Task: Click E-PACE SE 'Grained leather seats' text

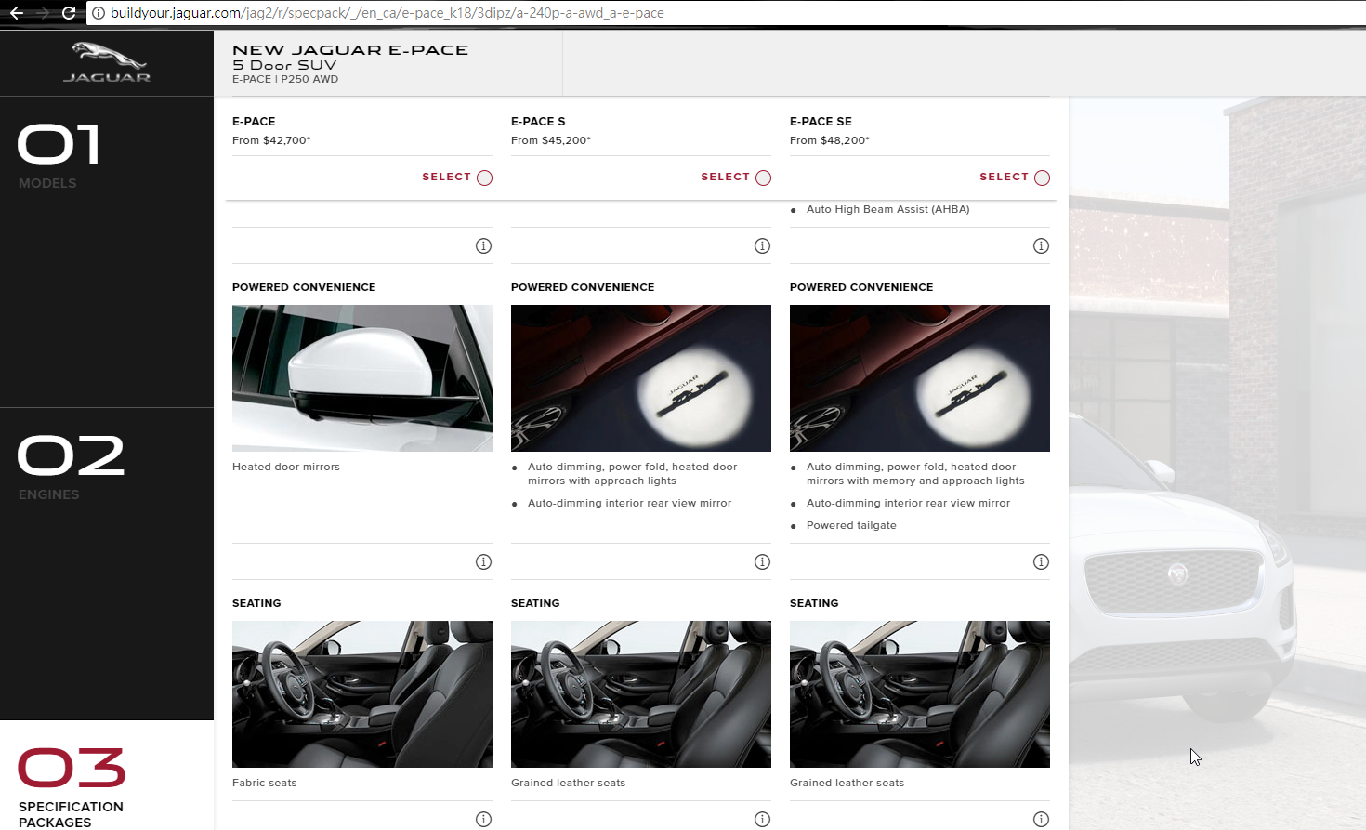Action: (x=847, y=783)
